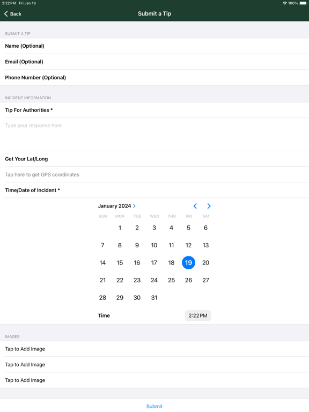
Task: Select January 26 in the calendar
Action: click(x=188, y=280)
